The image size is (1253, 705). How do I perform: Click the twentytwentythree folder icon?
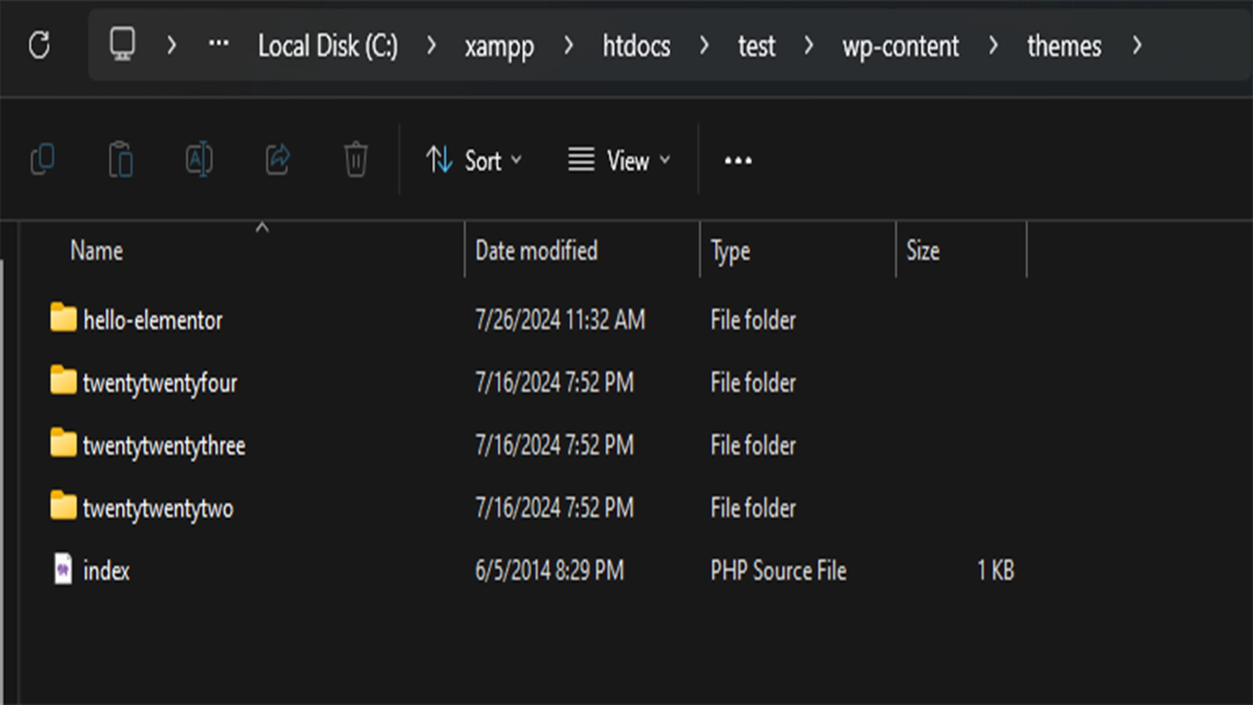(x=63, y=443)
